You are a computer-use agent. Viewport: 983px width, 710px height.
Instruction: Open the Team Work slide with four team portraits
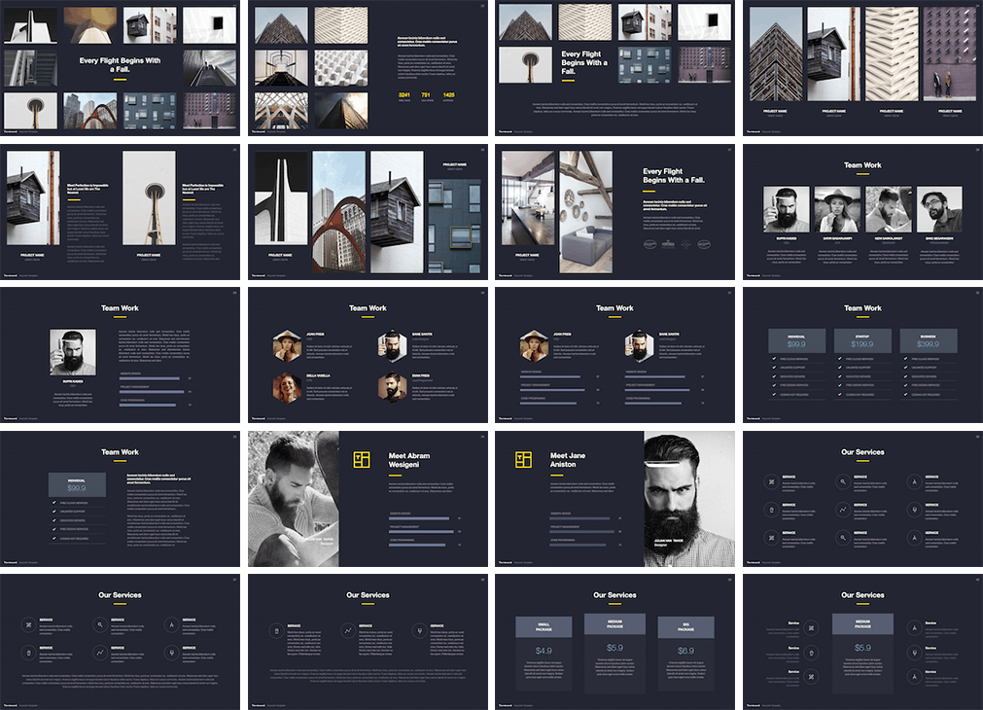point(862,212)
